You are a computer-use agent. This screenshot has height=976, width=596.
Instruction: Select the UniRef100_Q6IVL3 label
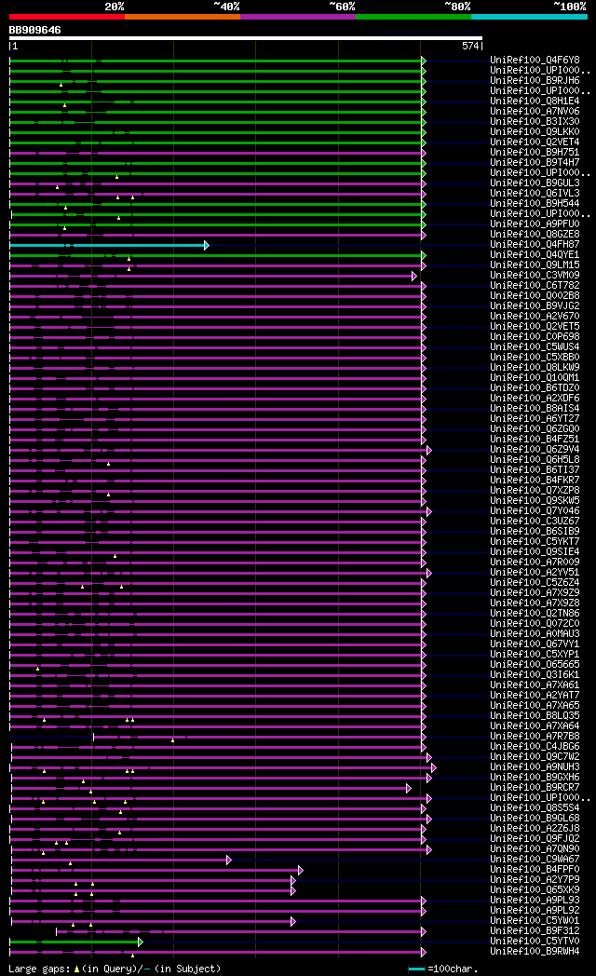pyautogui.click(x=535, y=194)
